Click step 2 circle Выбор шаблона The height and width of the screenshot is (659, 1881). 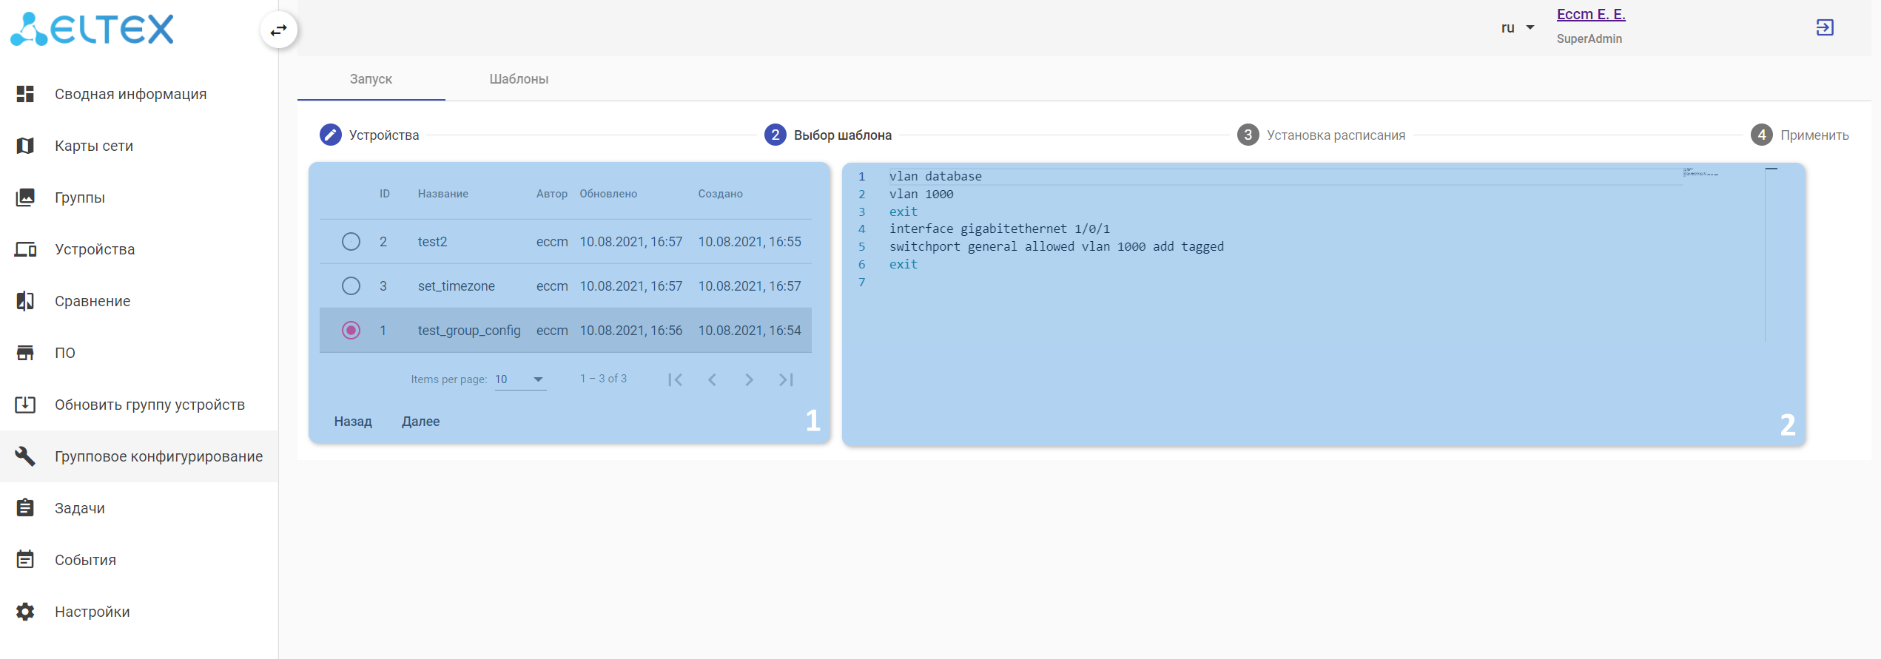click(x=775, y=135)
